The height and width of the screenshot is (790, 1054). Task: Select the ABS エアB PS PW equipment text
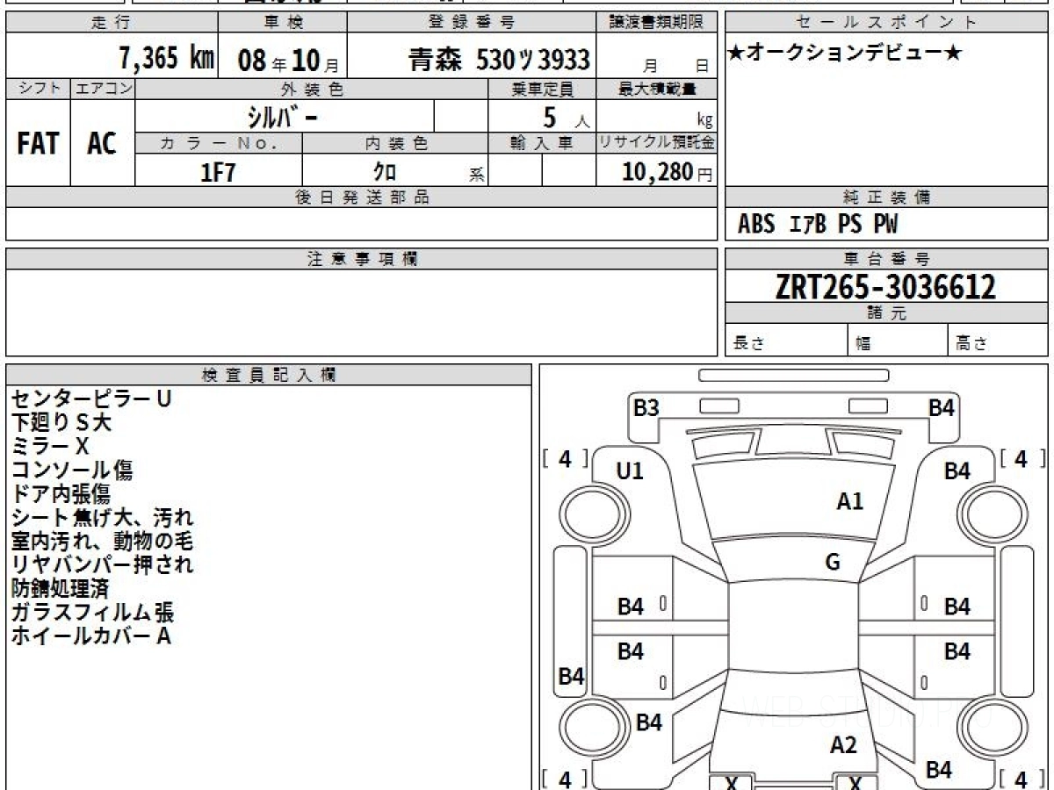click(x=818, y=225)
